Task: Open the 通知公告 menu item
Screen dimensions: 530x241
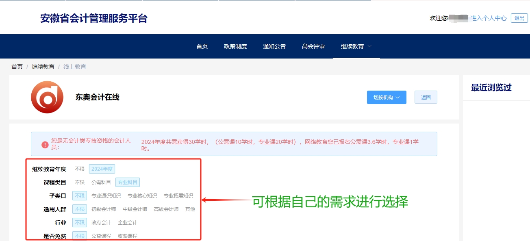Action: (274, 46)
